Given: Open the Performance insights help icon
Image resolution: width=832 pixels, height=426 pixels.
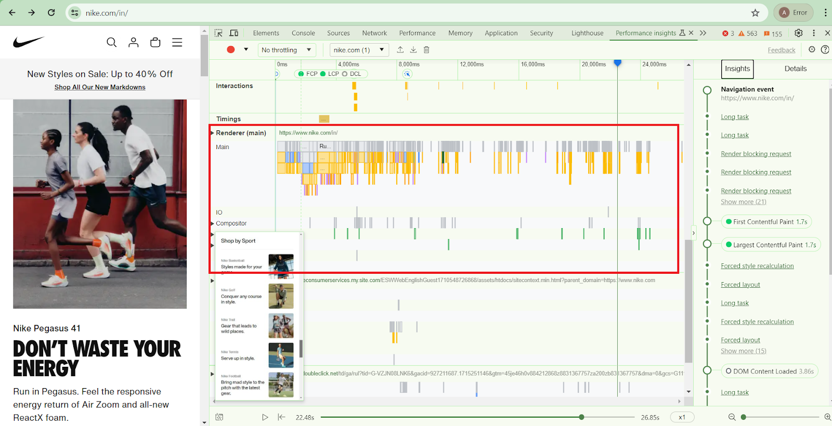Looking at the screenshot, I should click(825, 49).
